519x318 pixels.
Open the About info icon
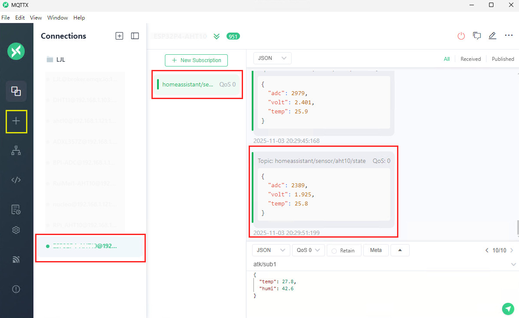coord(16,289)
